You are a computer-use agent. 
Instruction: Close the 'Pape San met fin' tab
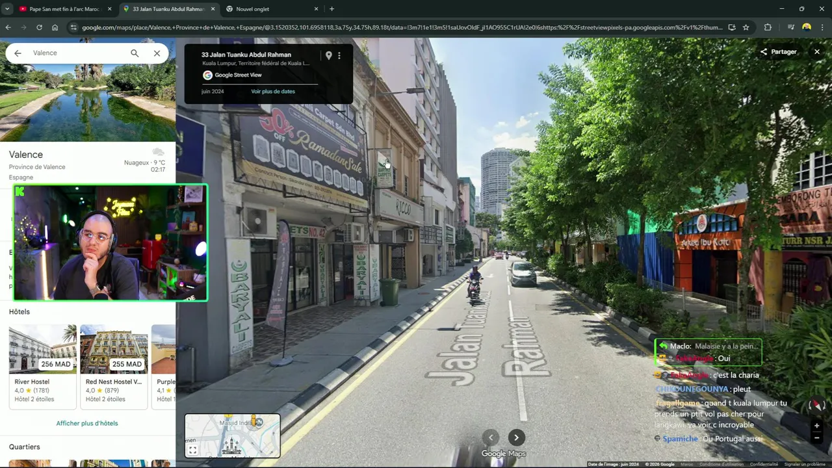point(109,9)
